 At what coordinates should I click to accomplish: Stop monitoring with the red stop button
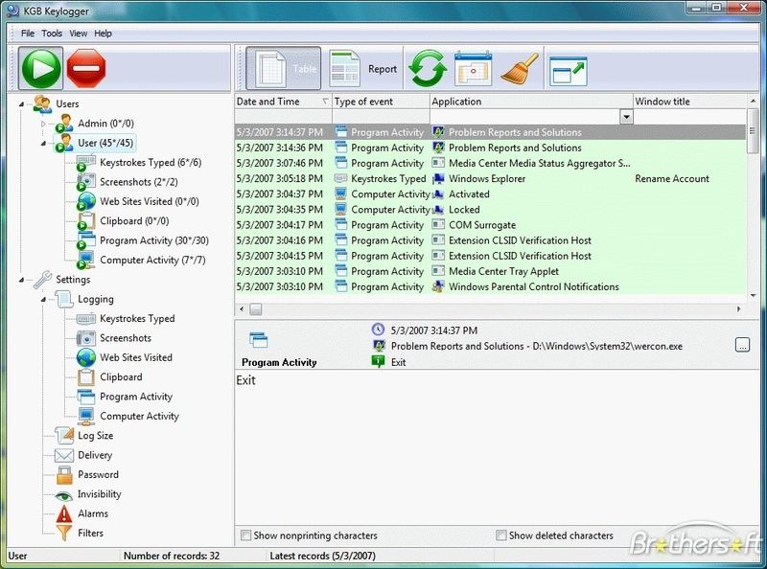tap(86, 68)
